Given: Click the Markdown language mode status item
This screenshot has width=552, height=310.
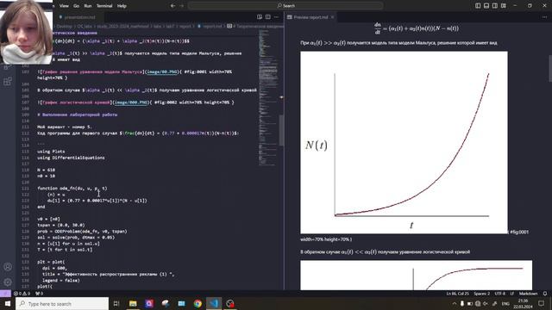Looking at the screenshot, I should coord(529,294).
